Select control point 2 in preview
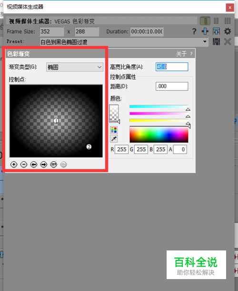The width and height of the screenshot is (238, 291). (x=89, y=147)
